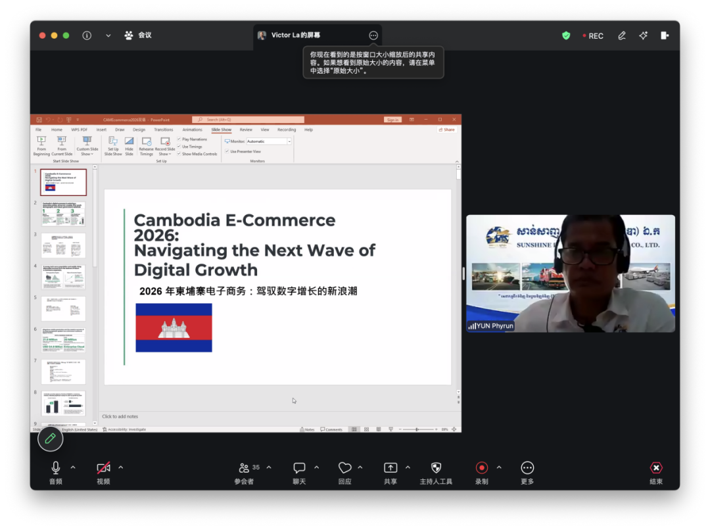Switch to the Design ribbon tab
Viewport: 710px width, 530px height.
(139, 130)
